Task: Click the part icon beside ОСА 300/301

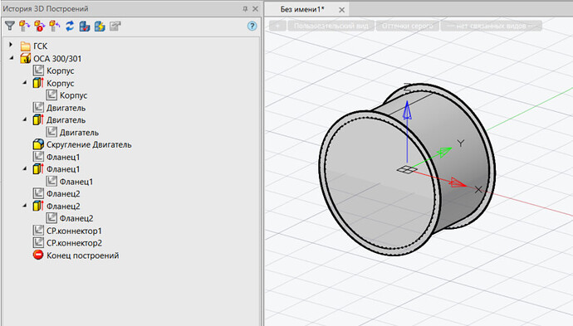Action: pyautogui.click(x=26, y=58)
